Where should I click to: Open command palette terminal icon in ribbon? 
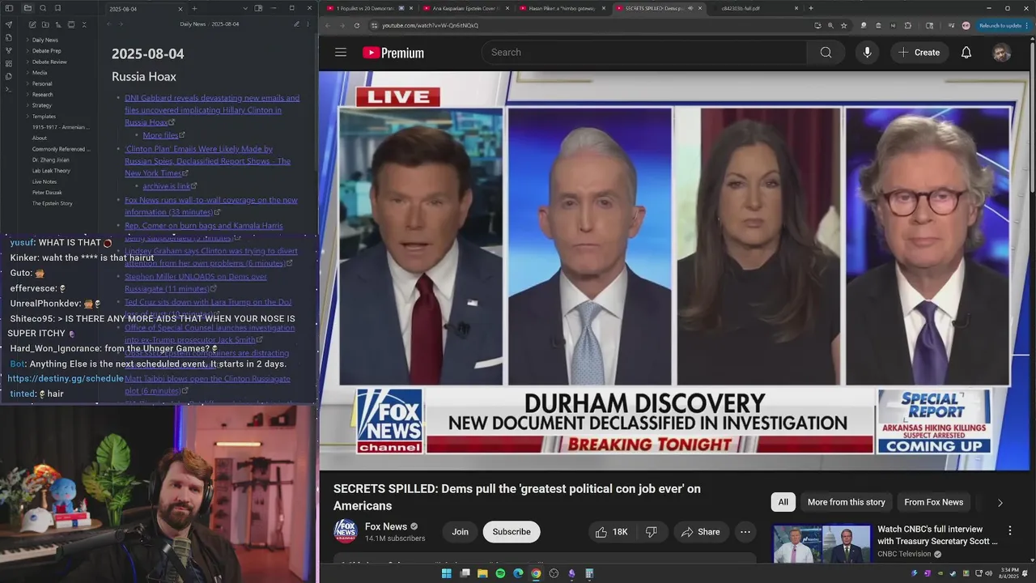coord(9,89)
